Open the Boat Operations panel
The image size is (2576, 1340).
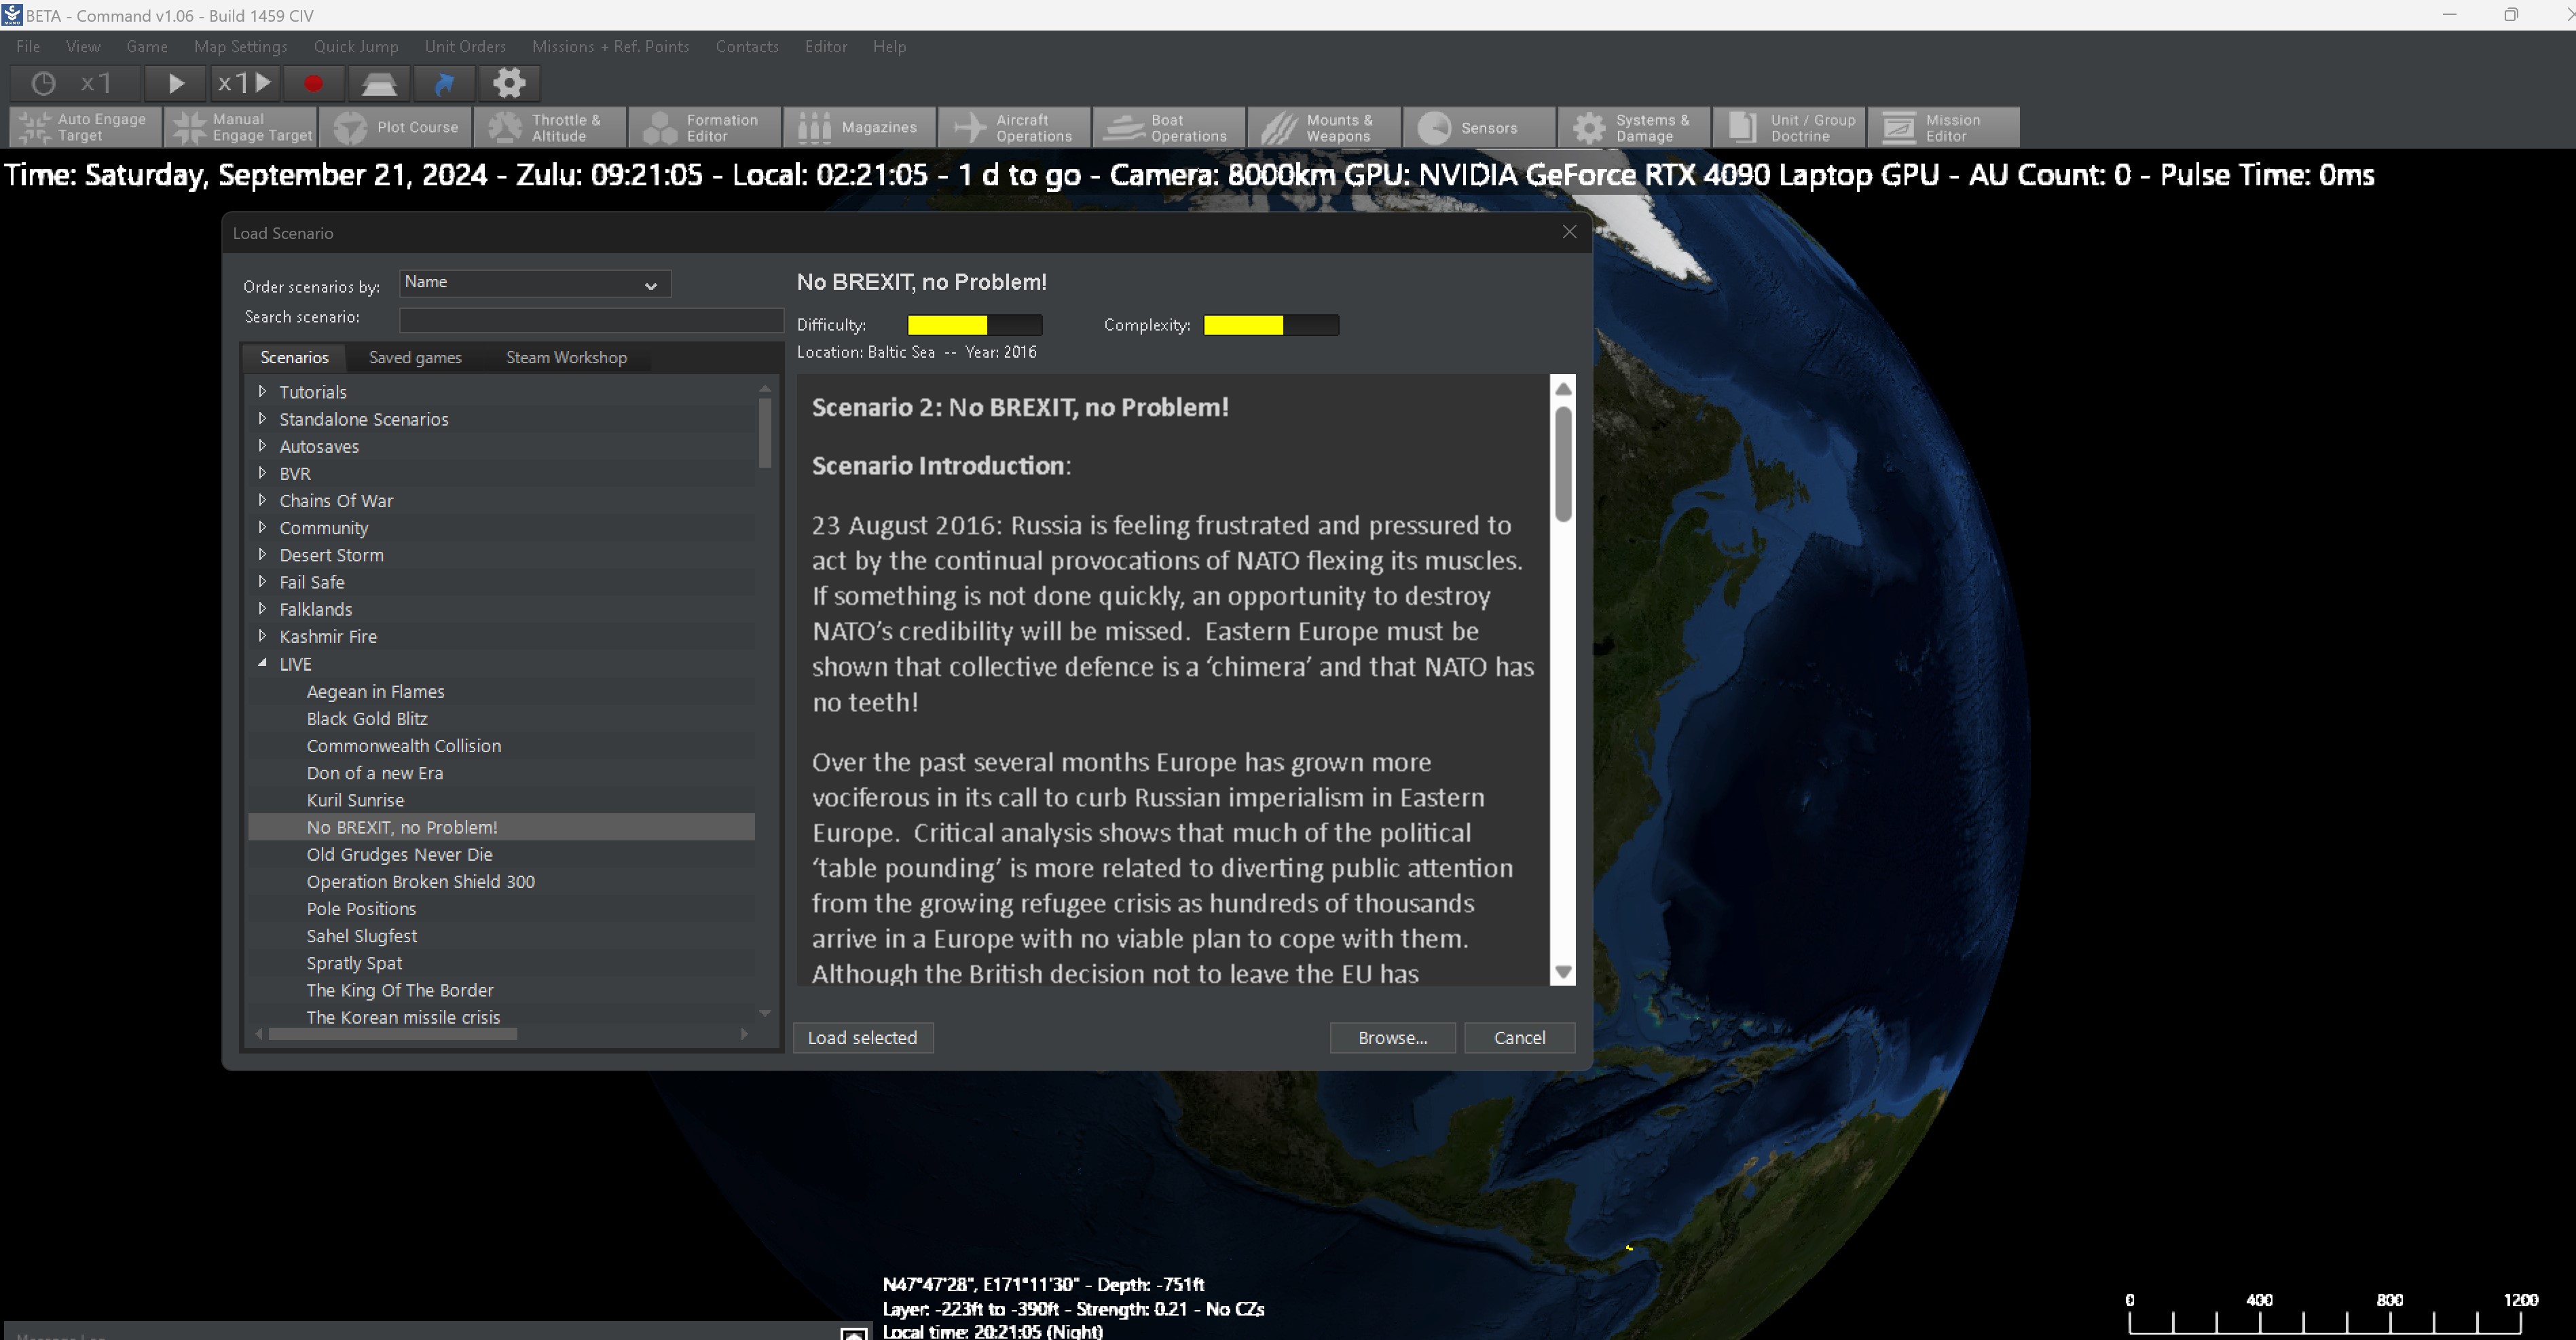tap(1168, 127)
